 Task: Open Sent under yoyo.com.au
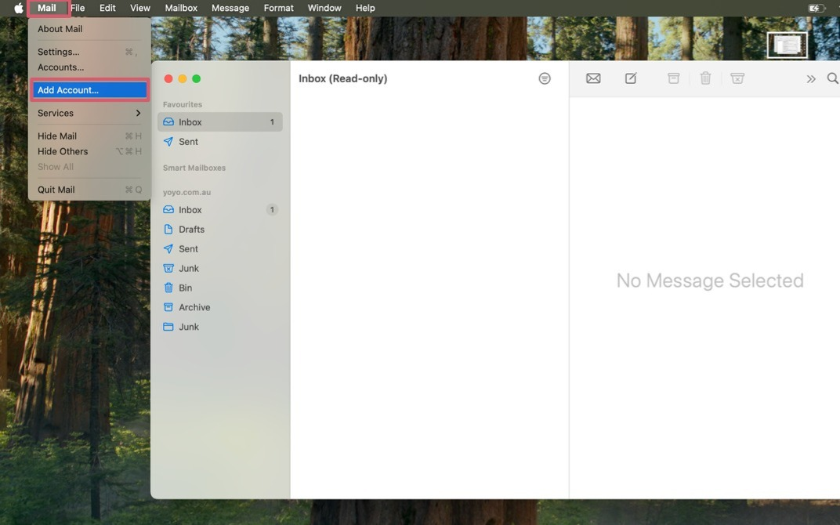[x=220, y=248]
